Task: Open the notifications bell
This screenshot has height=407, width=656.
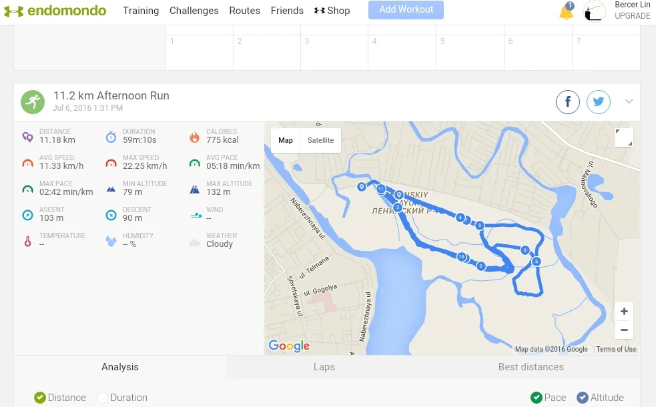Action: click(x=566, y=11)
